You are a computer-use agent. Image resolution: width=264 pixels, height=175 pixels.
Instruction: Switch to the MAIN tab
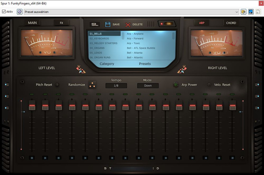click(x=32, y=23)
